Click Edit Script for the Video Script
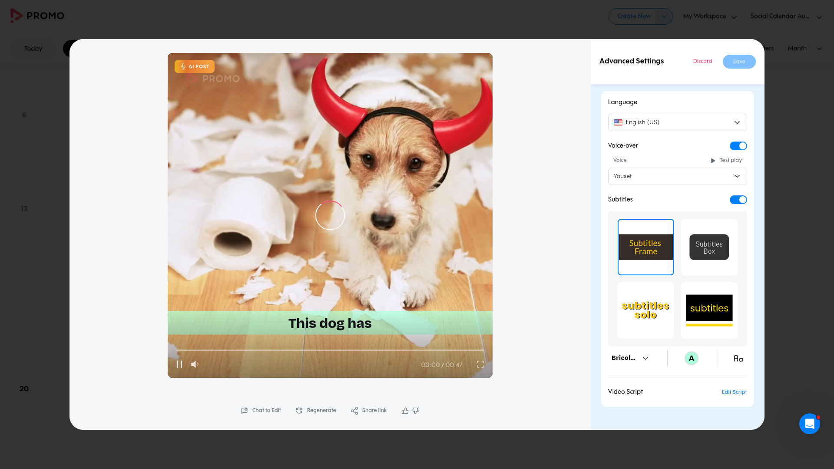Viewport: 834px width, 469px height. pos(734,392)
